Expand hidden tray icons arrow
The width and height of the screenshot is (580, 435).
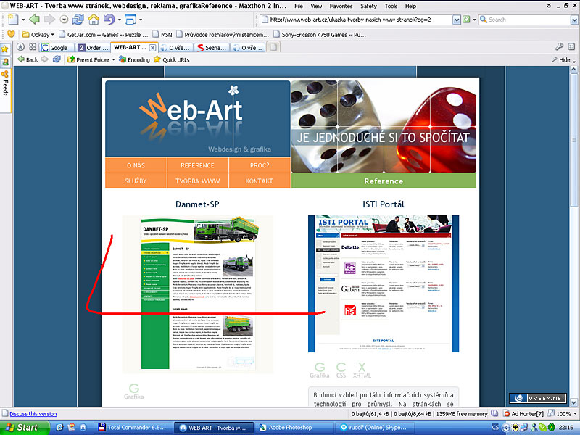505,427
